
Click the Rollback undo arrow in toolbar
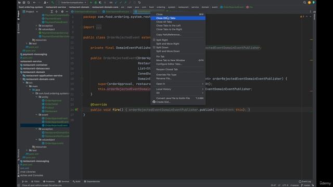pyautogui.click(x=139, y=3)
